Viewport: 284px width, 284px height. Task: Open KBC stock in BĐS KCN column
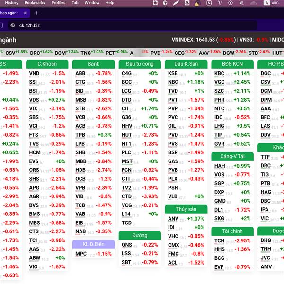(x=232, y=73)
